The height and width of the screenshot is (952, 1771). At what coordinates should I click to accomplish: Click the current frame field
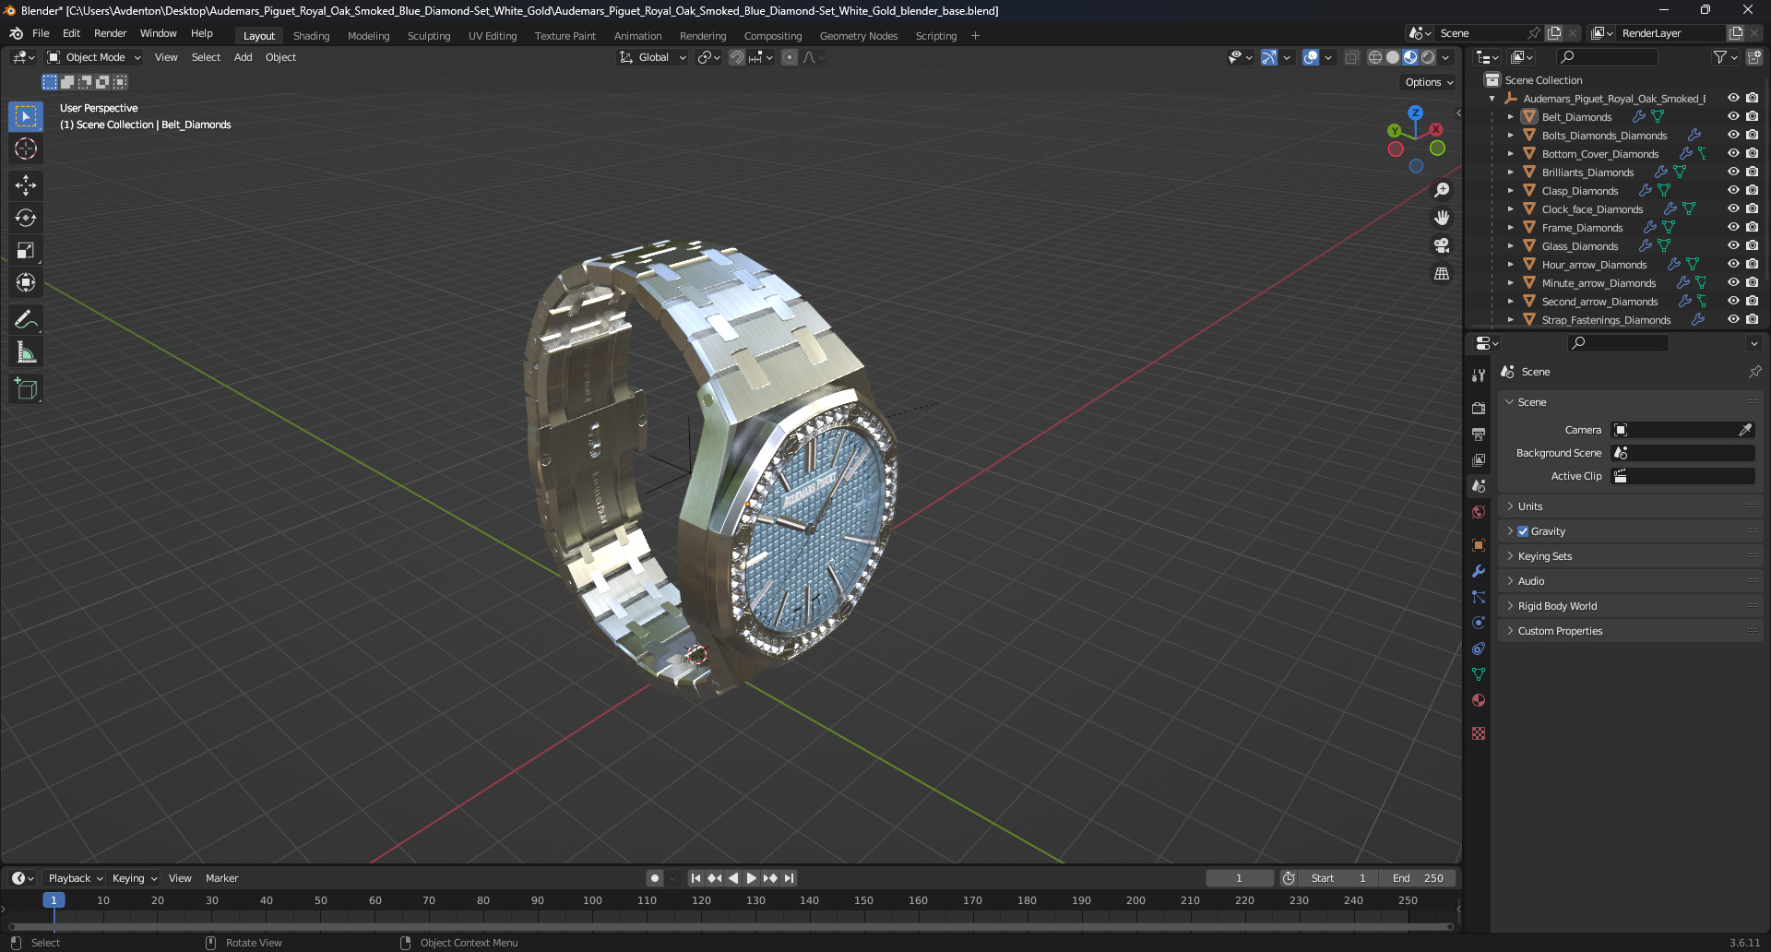(x=1239, y=878)
